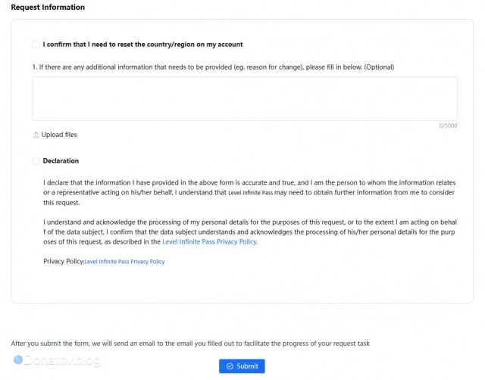Click the Request Information heading

[48, 7]
